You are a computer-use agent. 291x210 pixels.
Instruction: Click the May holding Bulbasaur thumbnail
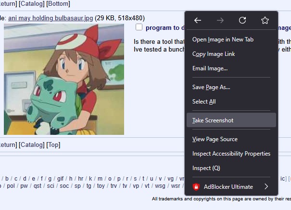(64, 79)
